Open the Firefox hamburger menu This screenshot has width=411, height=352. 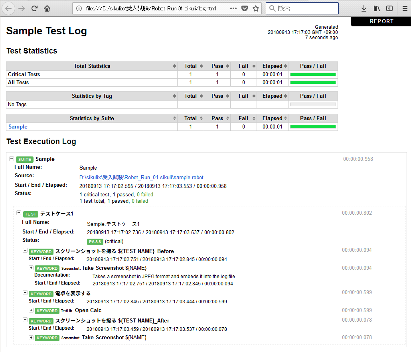point(405,8)
